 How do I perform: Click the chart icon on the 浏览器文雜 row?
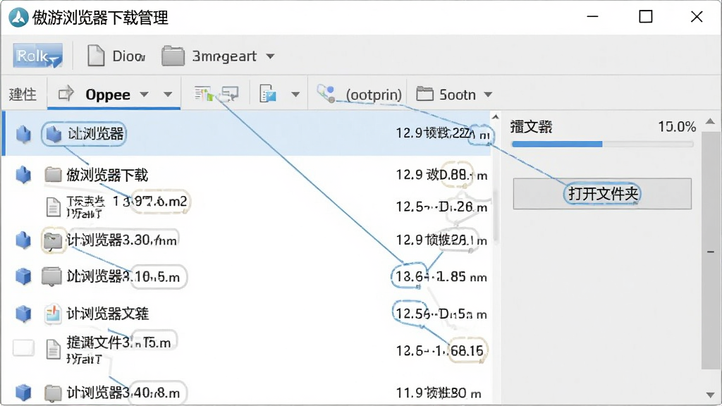point(52,314)
